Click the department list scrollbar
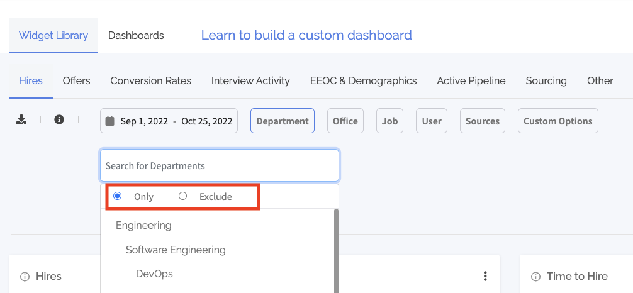 click(x=336, y=252)
